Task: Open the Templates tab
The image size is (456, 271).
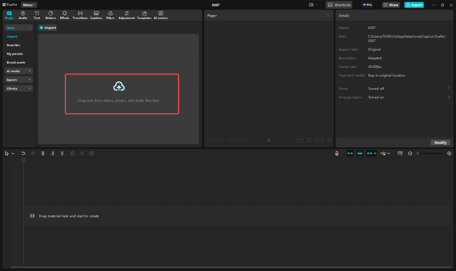Action: click(144, 15)
